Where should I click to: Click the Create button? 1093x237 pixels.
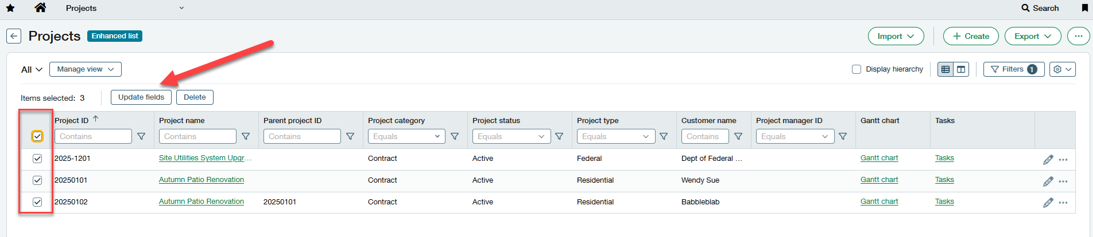[971, 36]
